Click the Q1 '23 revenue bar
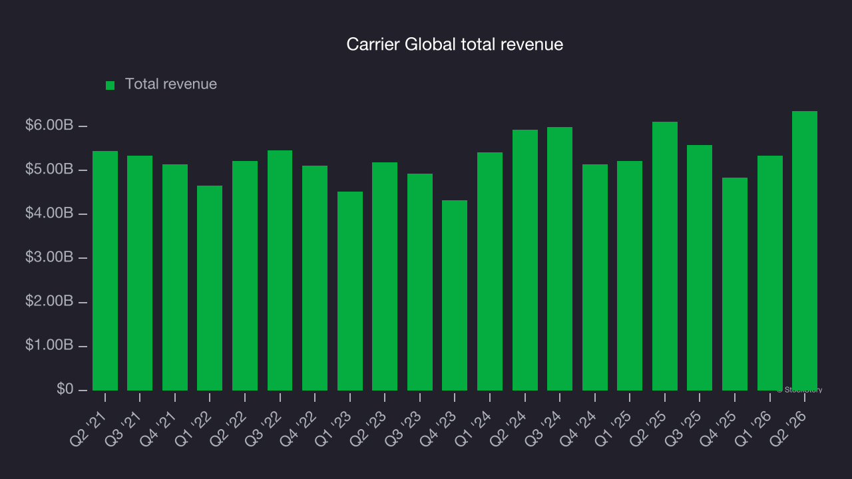852x479 pixels. 350,291
